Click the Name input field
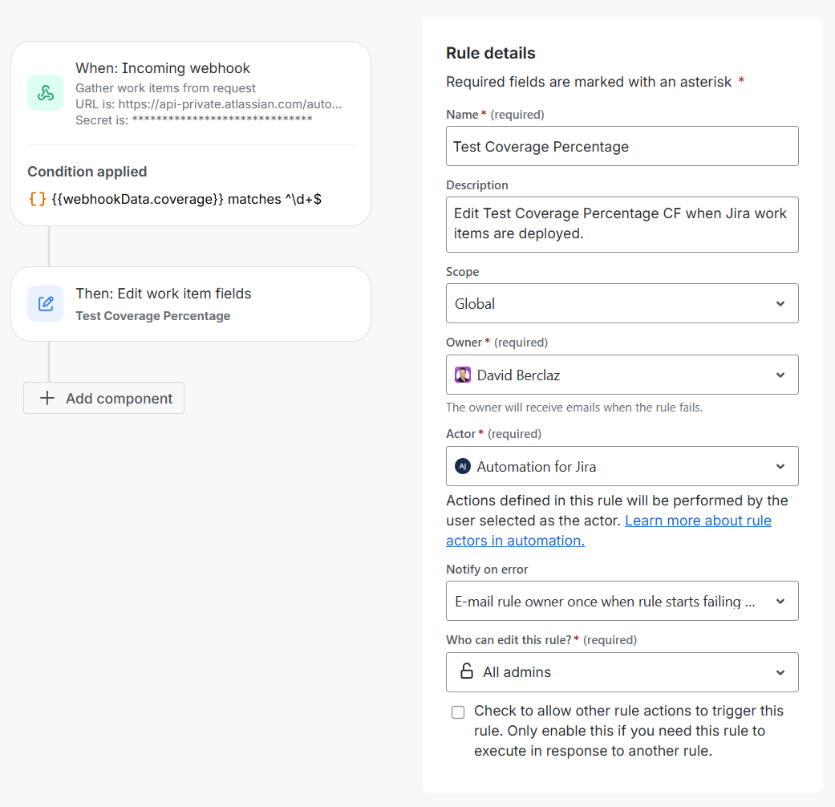This screenshot has width=835, height=807. point(622,147)
